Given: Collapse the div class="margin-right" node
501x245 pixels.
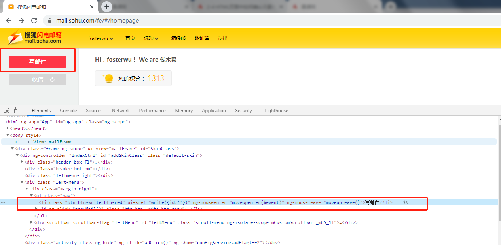Looking at the screenshot, I should coord(27,189).
